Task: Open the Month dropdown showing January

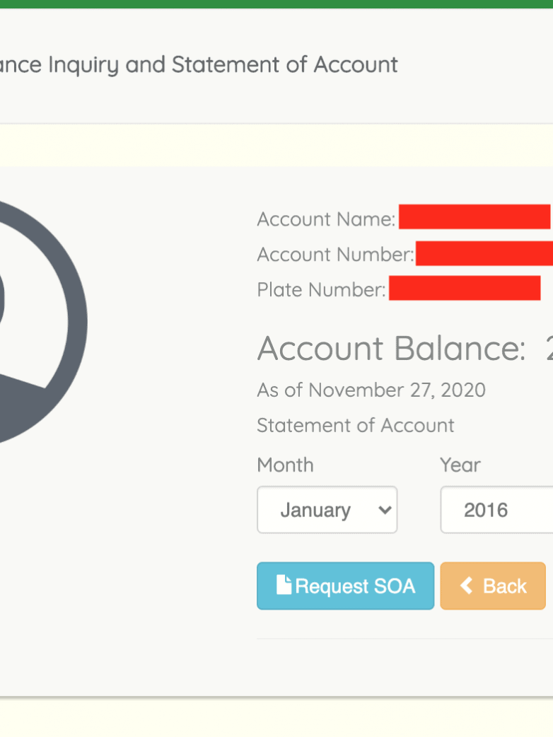Action: tap(327, 510)
